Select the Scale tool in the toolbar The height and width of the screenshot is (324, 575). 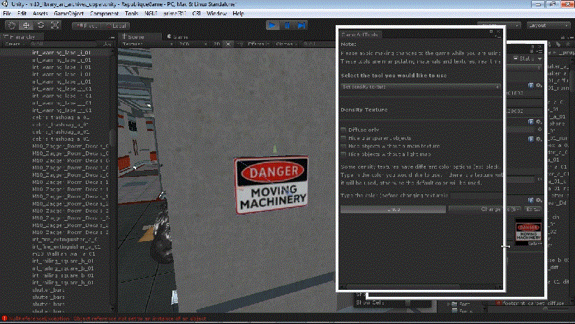pyautogui.click(x=54, y=25)
